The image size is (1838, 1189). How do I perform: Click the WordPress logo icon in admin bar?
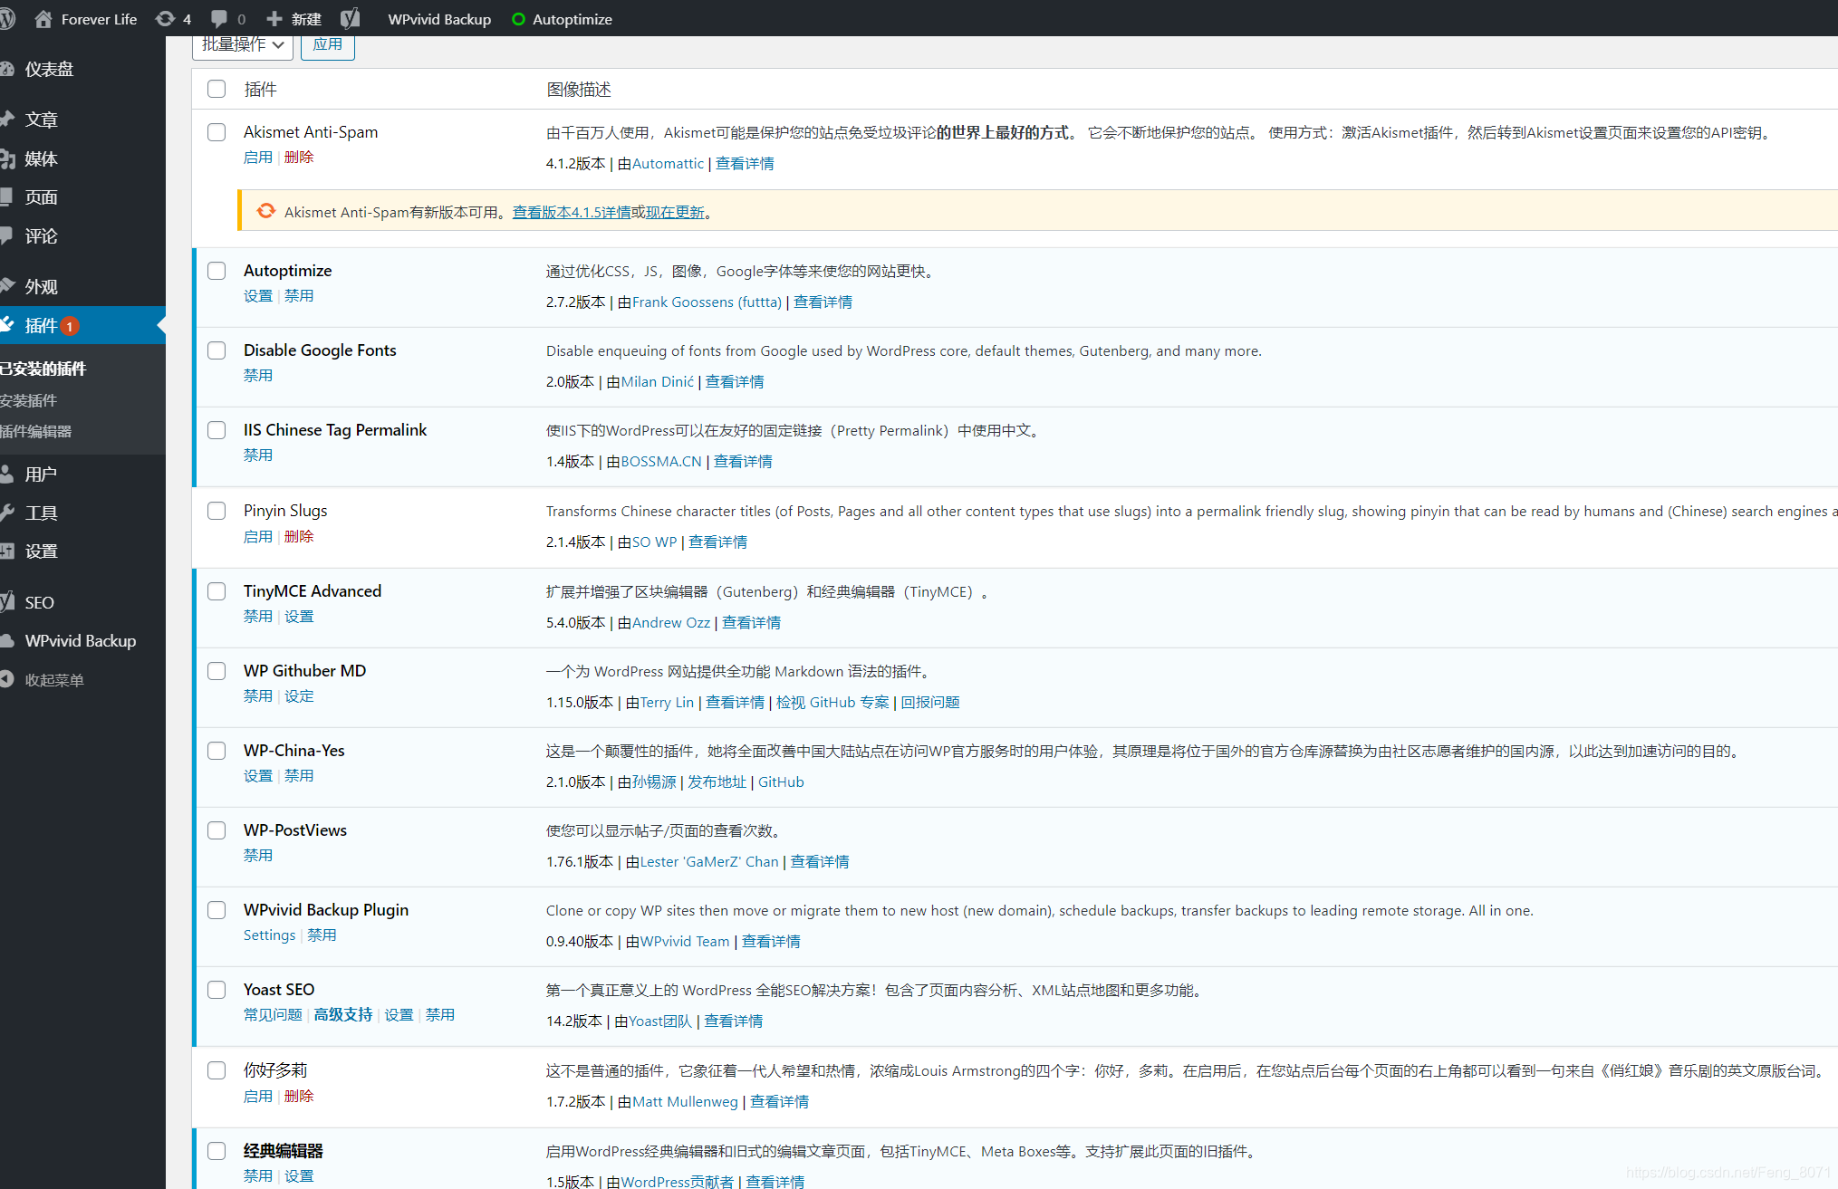(x=7, y=19)
